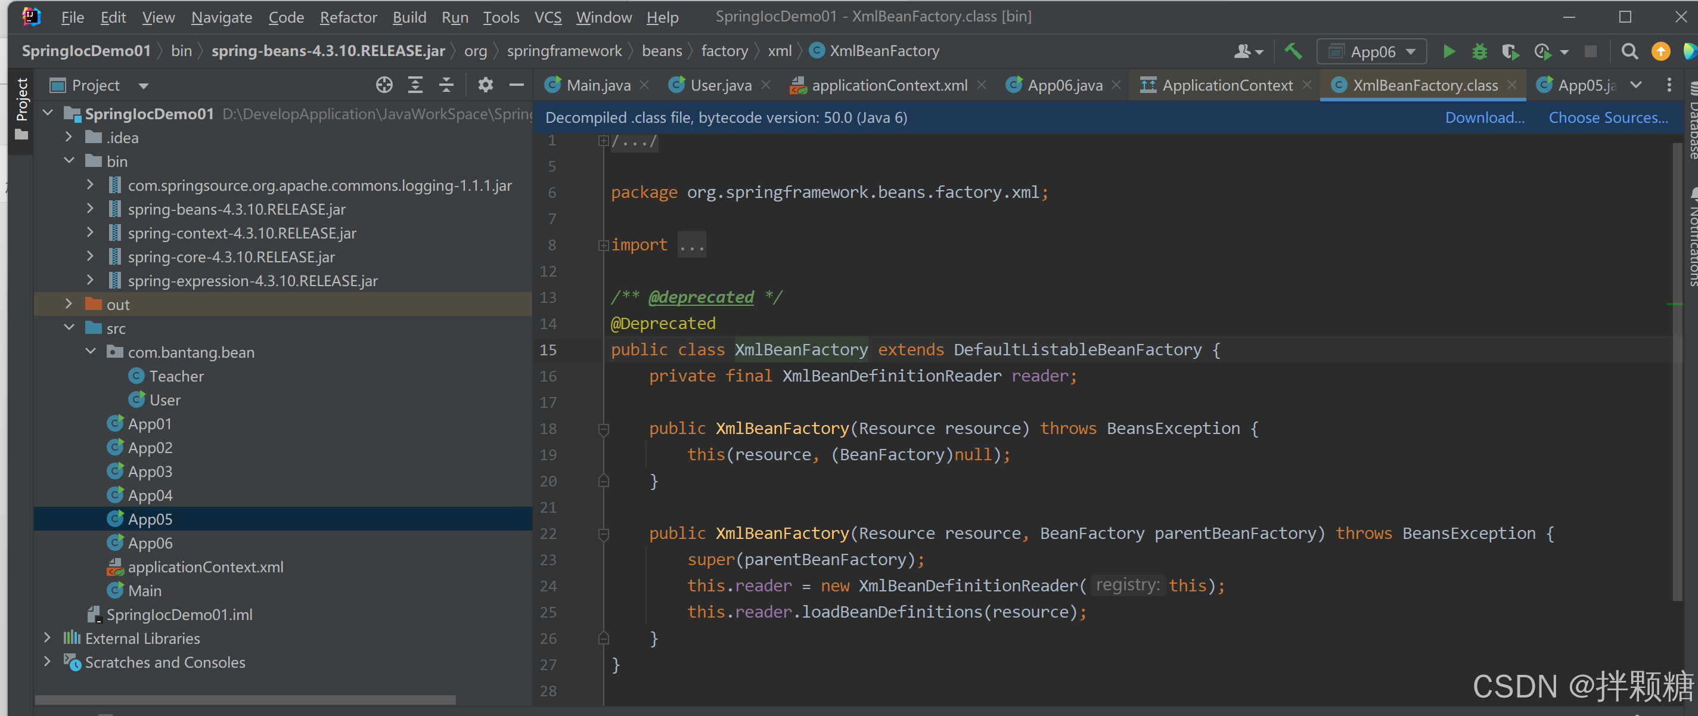Click the Build hammer icon
1698x716 pixels.
(1293, 51)
